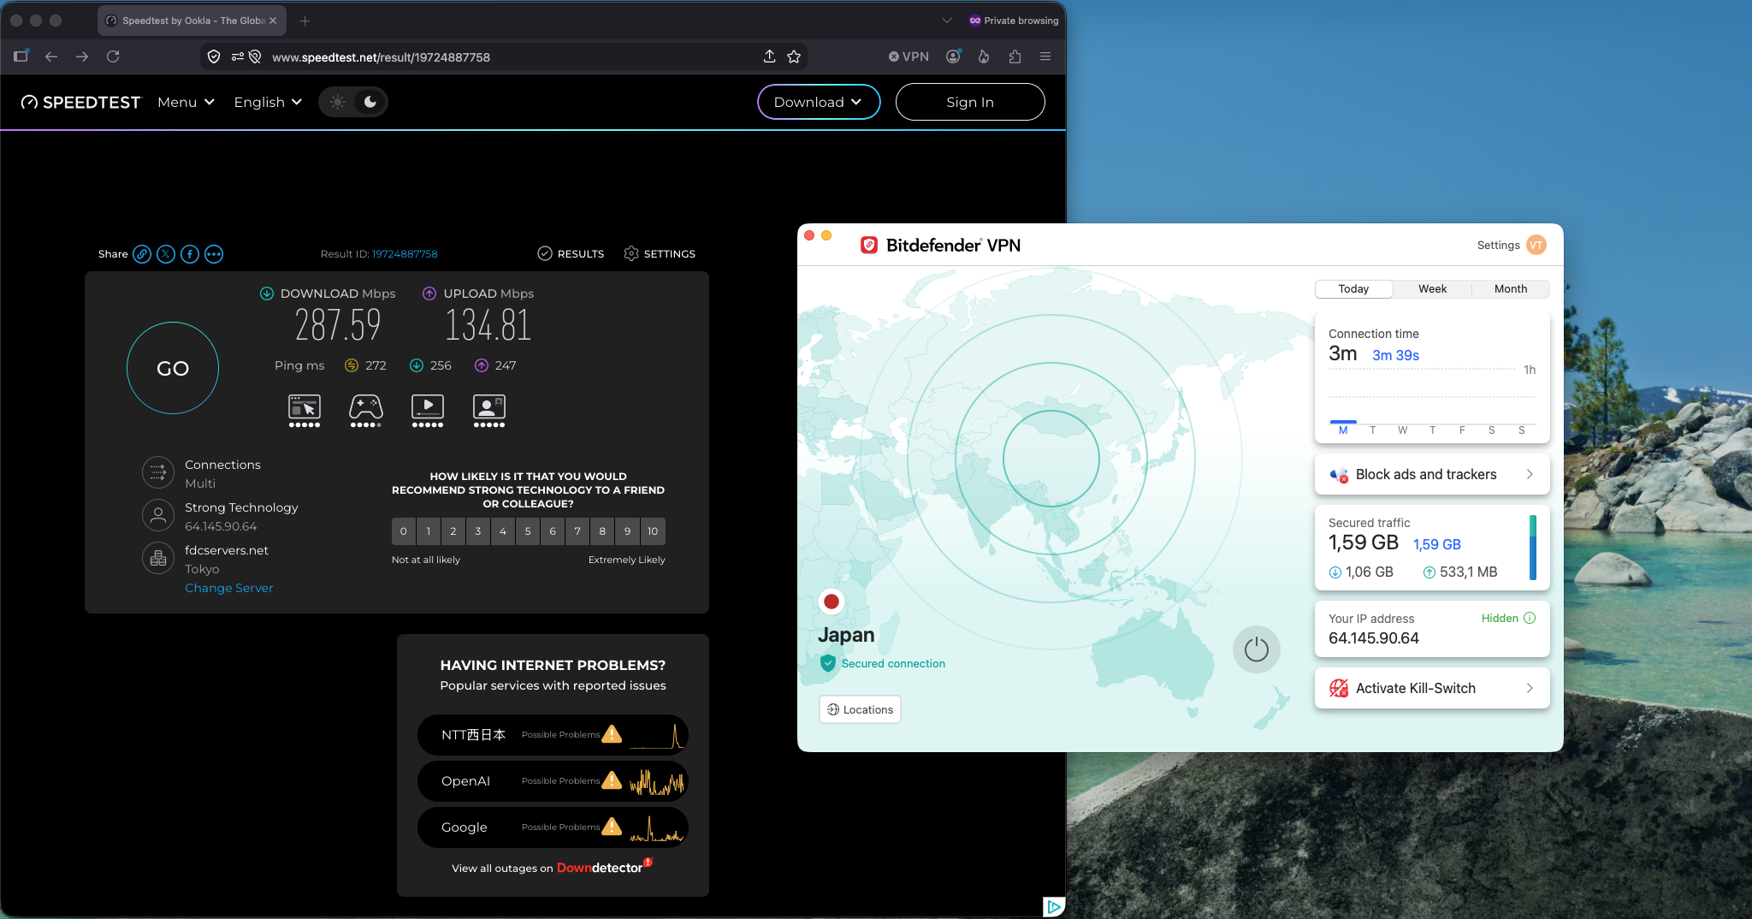Open Activate Kill-Switch row
The image size is (1752, 919).
(x=1432, y=688)
